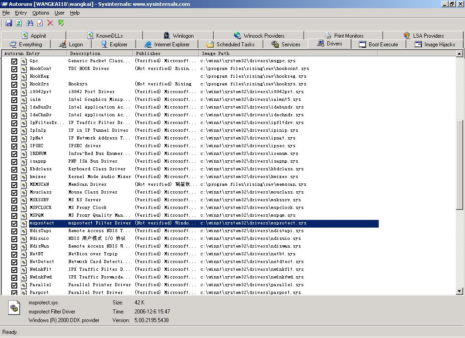
Task: Switch to the Services tab
Action: (286, 44)
